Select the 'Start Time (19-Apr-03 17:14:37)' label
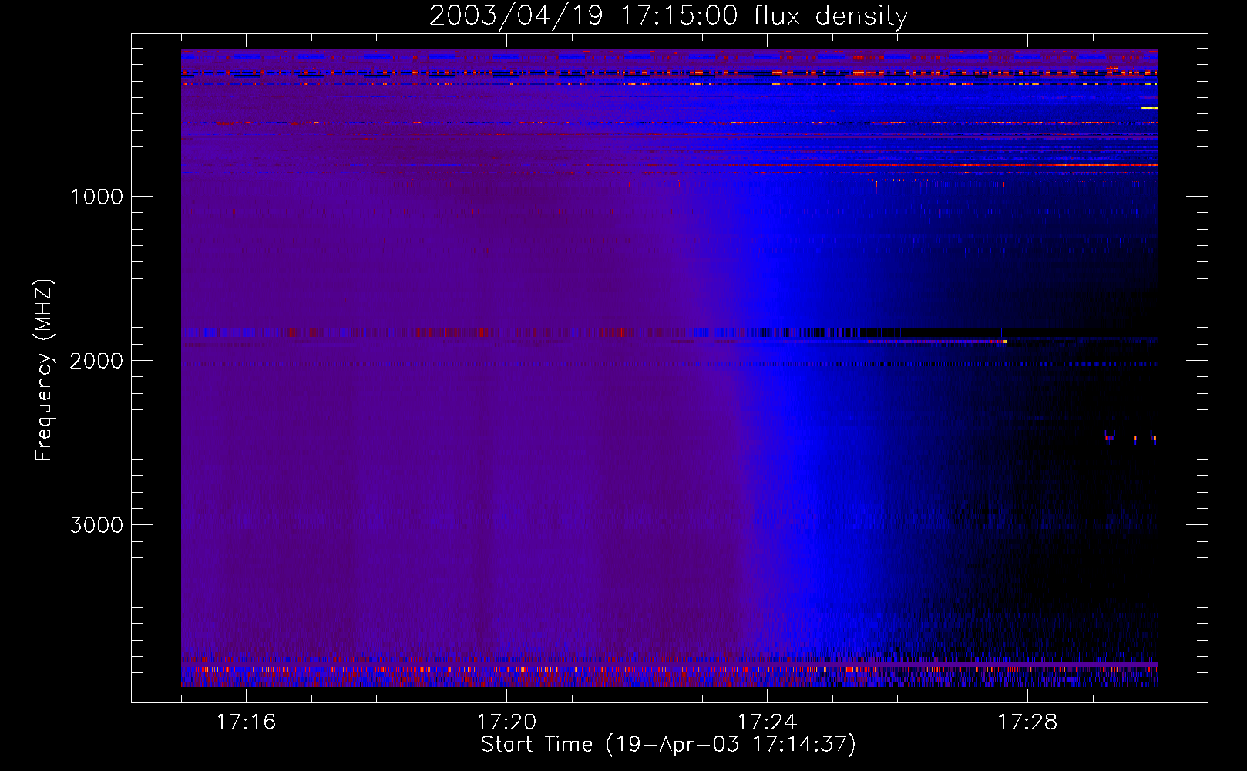1247x771 pixels. click(668, 745)
